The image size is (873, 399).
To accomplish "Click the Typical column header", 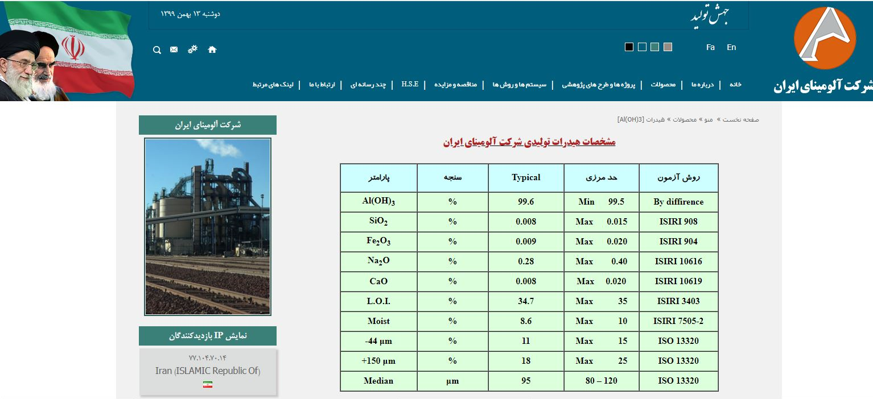I will [526, 177].
